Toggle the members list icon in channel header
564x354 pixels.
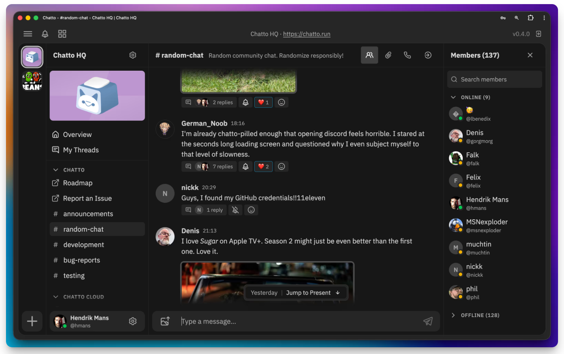tap(369, 55)
